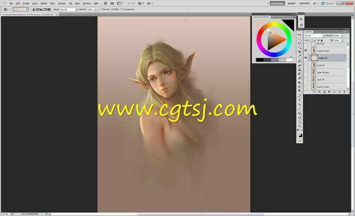Open options bar Opacity slider arrow
The height and width of the screenshot is (216, 355).
click(95, 9)
